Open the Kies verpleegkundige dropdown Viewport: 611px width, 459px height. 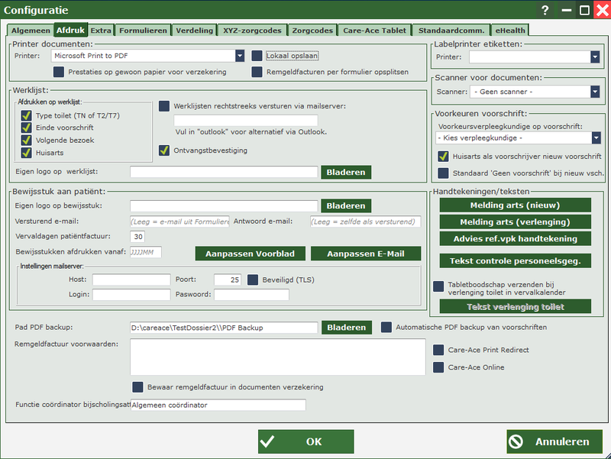point(596,138)
